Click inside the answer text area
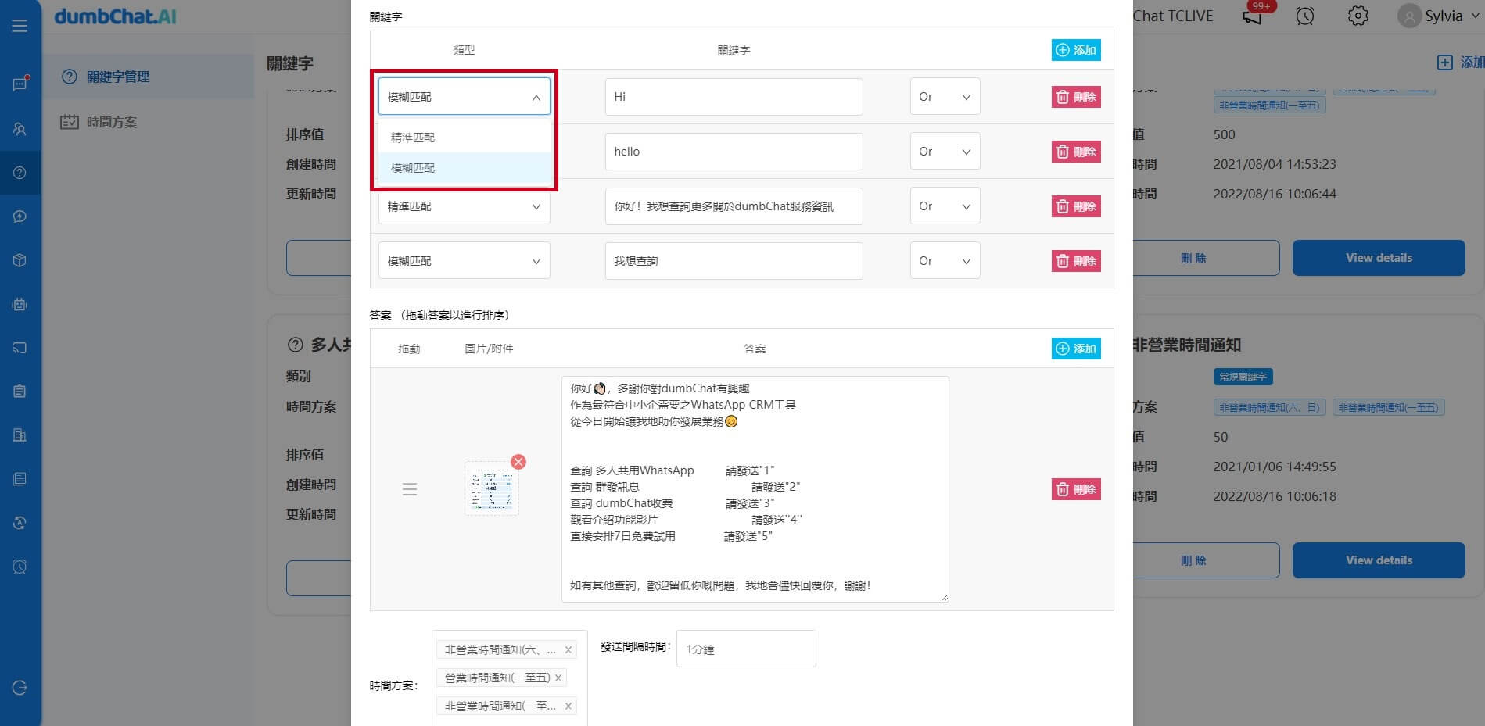The height and width of the screenshot is (726, 1485). (x=755, y=489)
